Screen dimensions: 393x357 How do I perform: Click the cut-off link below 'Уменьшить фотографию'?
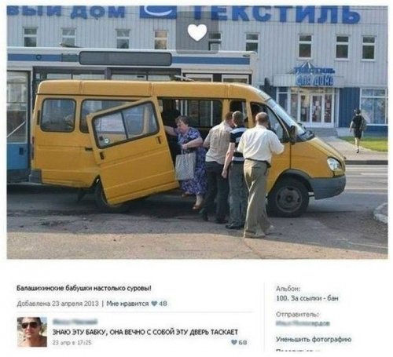pyautogui.click(x=298, y=351)
